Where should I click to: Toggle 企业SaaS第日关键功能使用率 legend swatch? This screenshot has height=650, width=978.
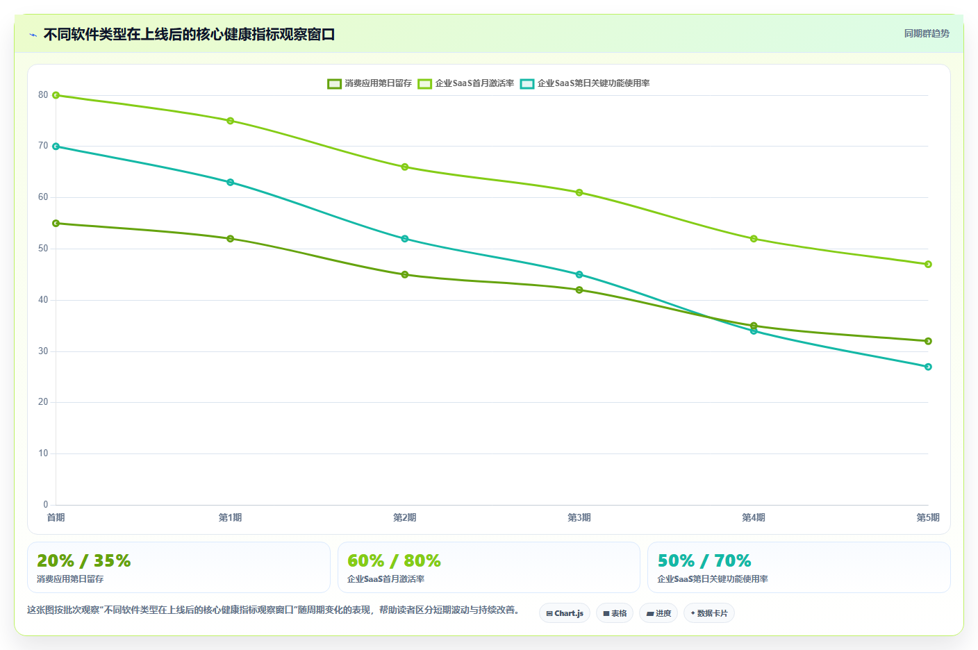pos(527,83)
